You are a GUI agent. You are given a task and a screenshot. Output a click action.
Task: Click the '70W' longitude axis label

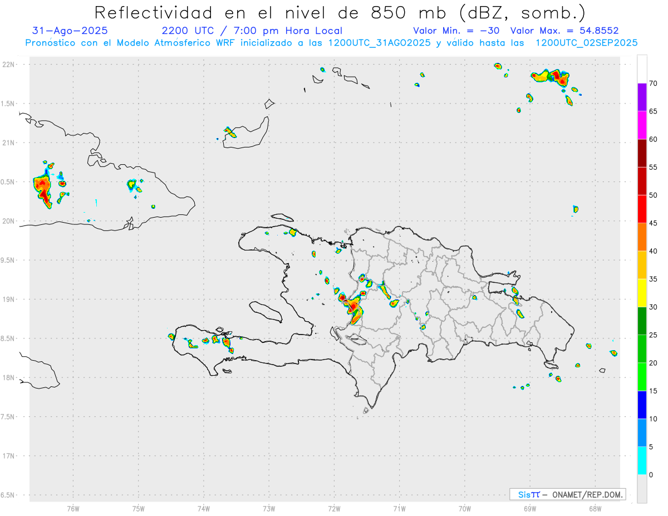465,508
